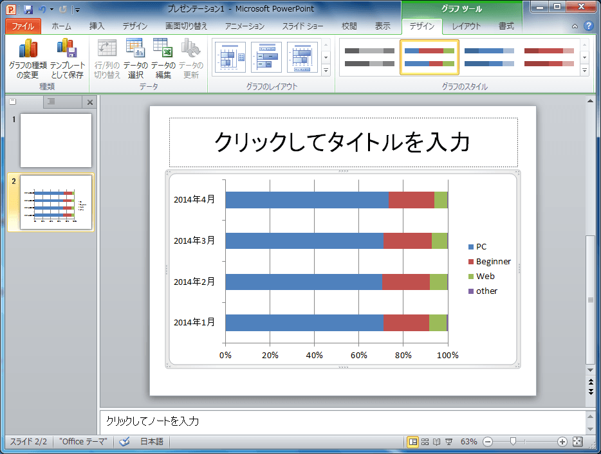Open アニメーション ribbon tab

(245, 26)
